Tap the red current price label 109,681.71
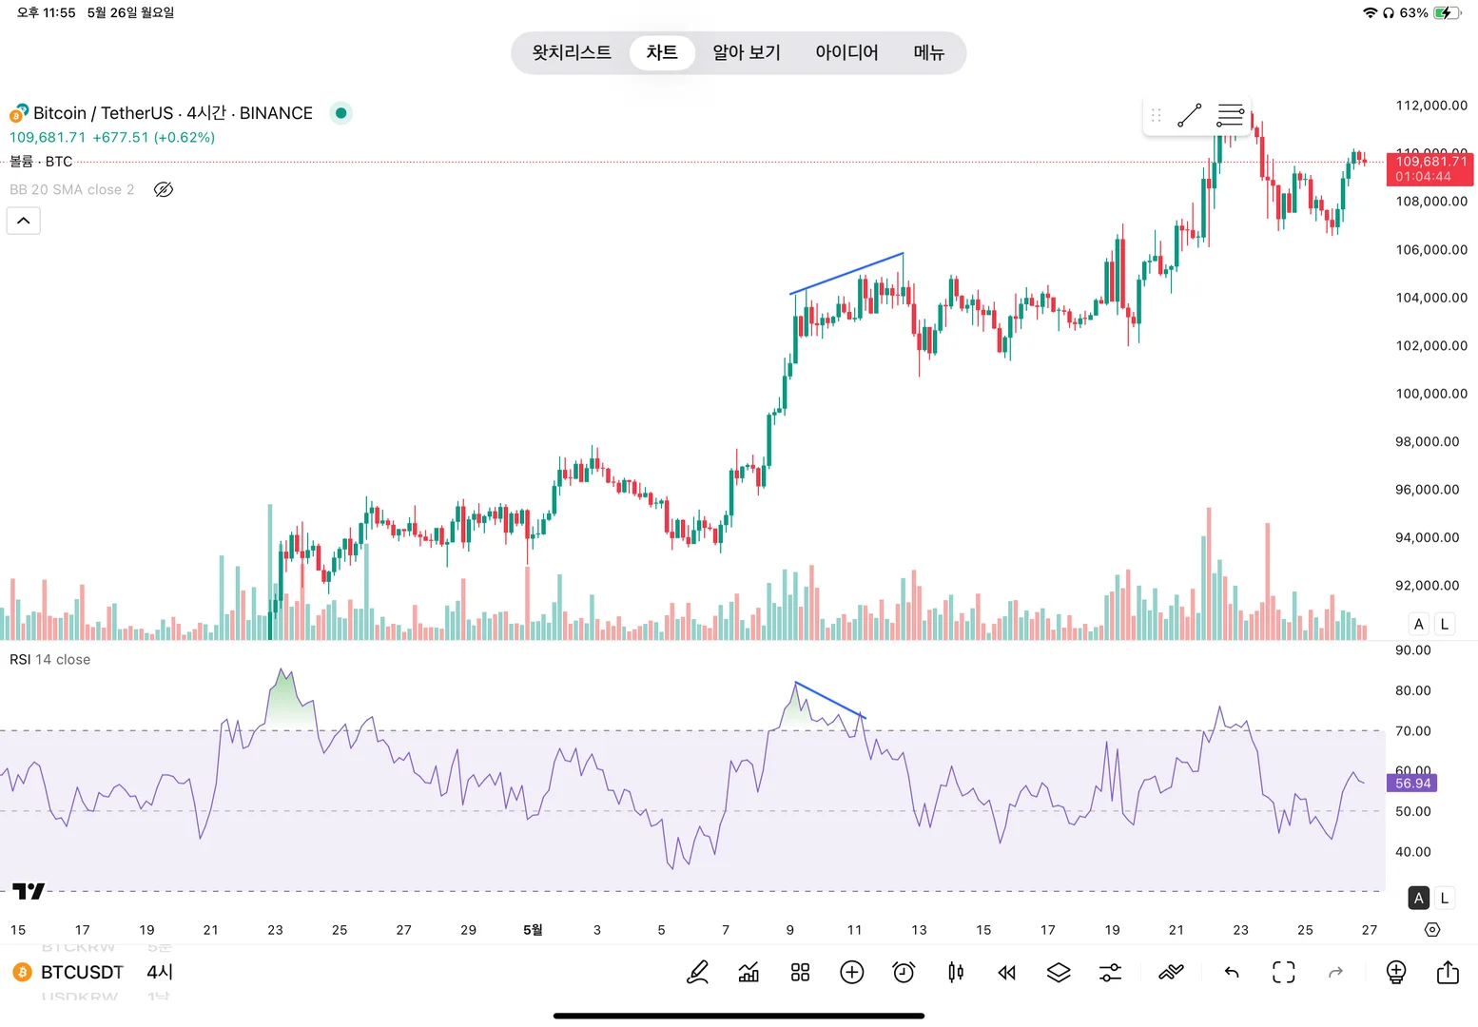The width and height of the screenshot is (1478, 1027). (1430, 168)
